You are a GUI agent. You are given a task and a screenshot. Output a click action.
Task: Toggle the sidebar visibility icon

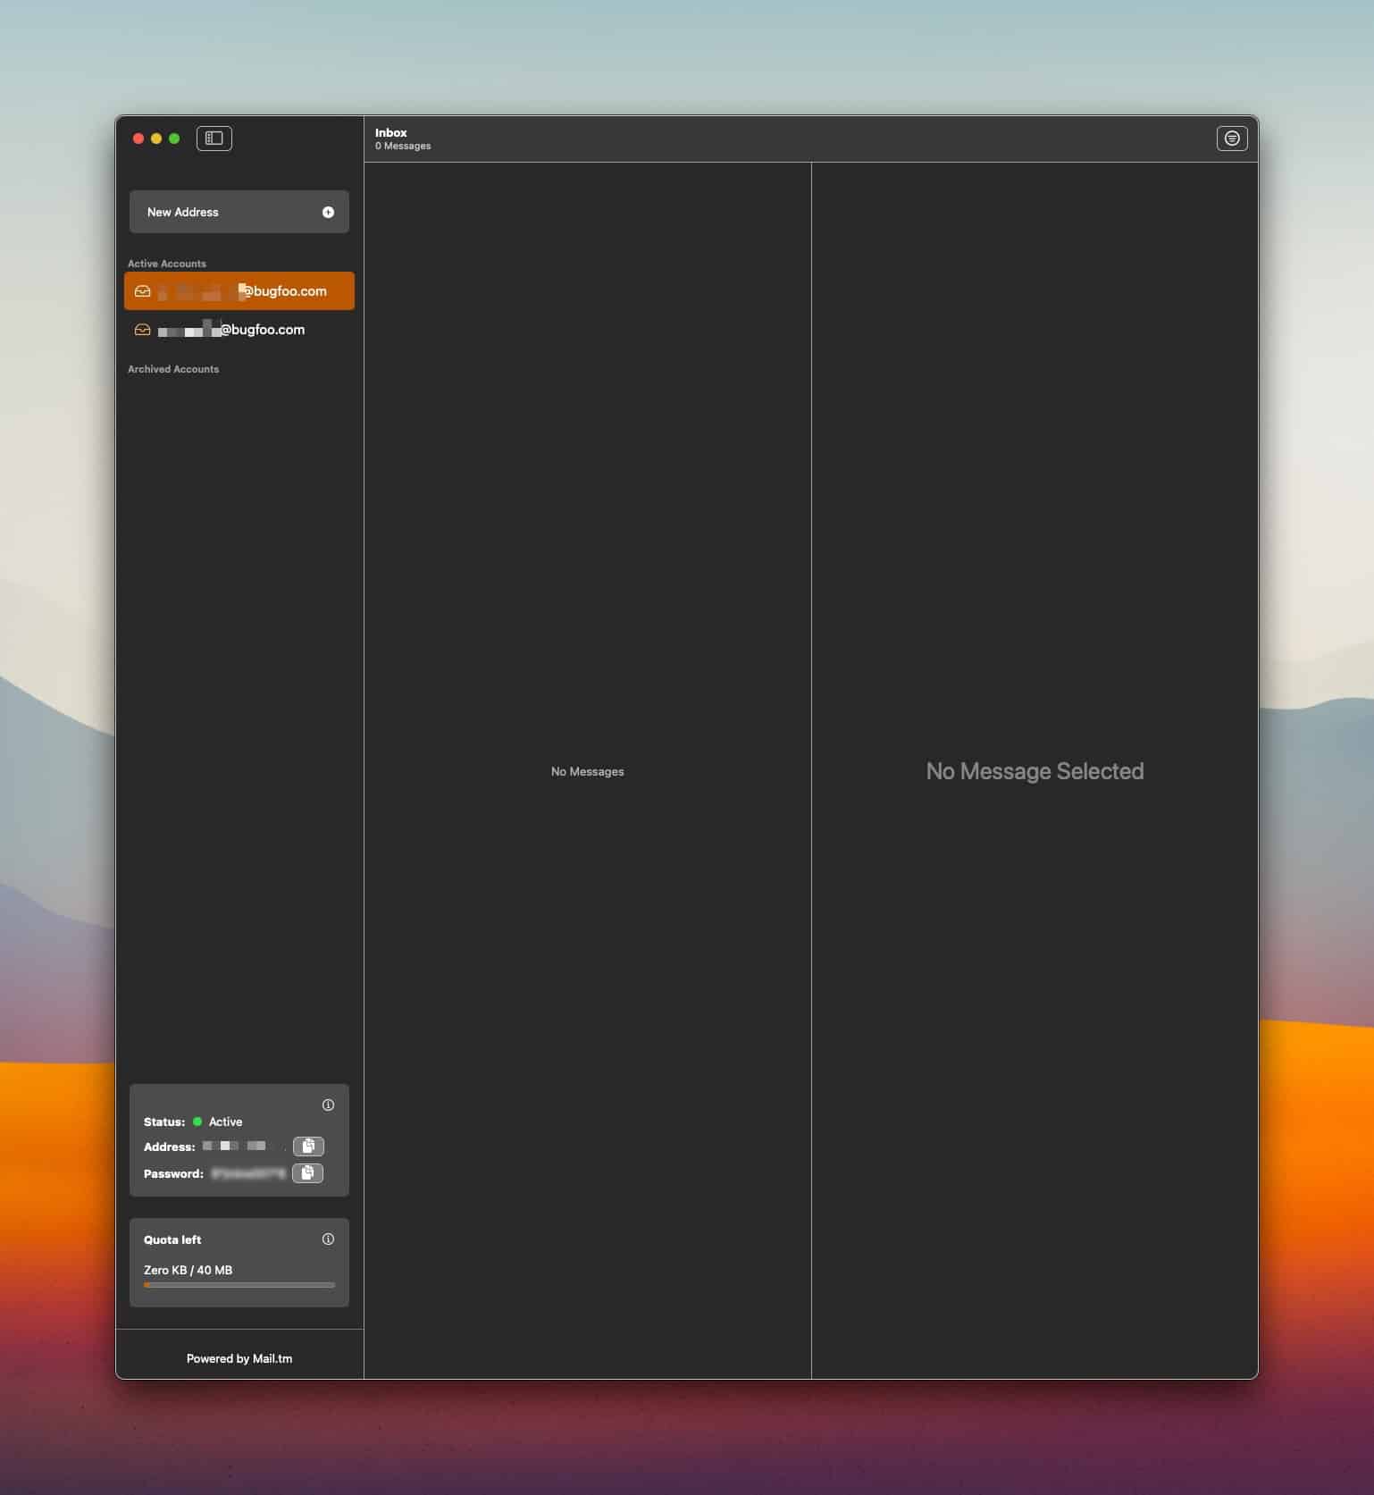pos(214,139)
